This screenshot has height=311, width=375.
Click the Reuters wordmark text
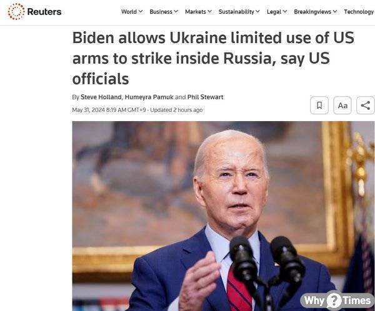pyautogui.click(x=44, y=11)
